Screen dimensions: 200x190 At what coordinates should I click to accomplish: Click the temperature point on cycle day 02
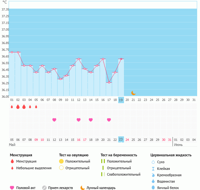tap(18, 52)
